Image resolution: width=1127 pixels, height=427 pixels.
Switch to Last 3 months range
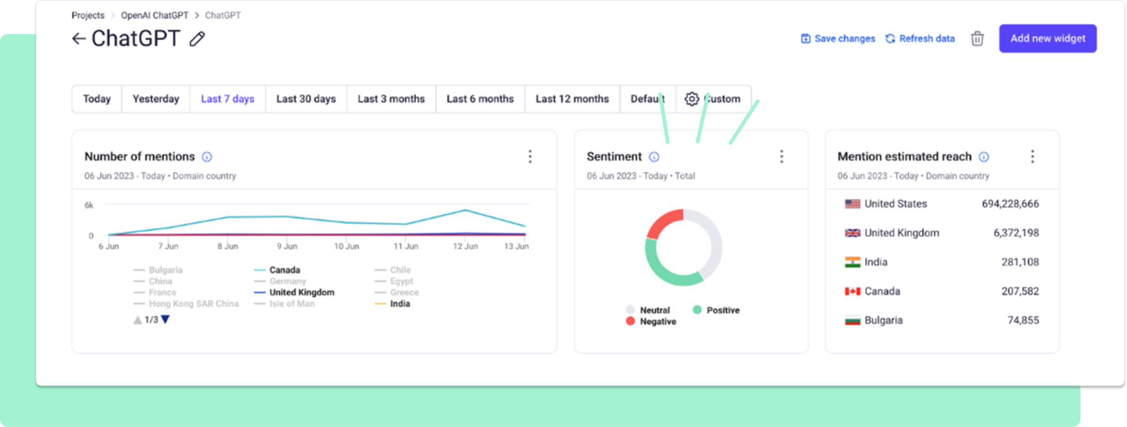pyautogui.click(x=391, y=99)
